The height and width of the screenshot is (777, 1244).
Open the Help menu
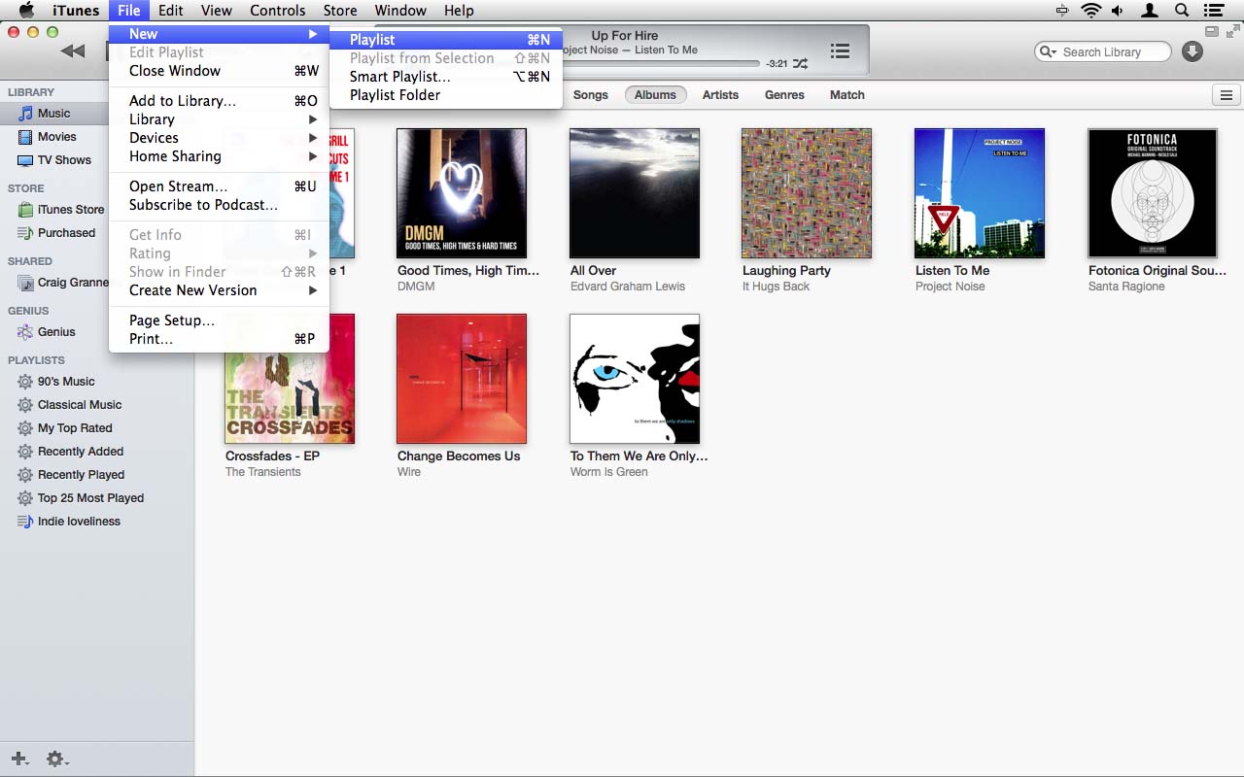459,11
